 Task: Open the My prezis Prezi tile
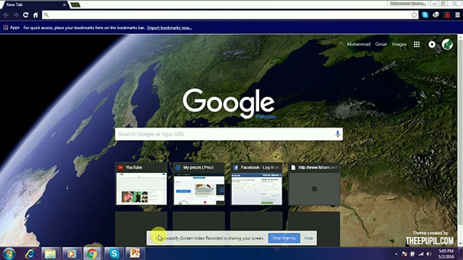pyautogui.click(x=199, y=184)
